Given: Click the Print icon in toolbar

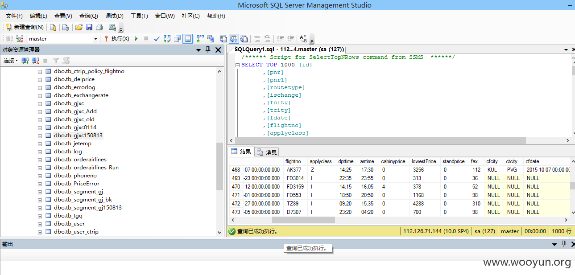Looking at the screenshot, I should click(99, 27).
